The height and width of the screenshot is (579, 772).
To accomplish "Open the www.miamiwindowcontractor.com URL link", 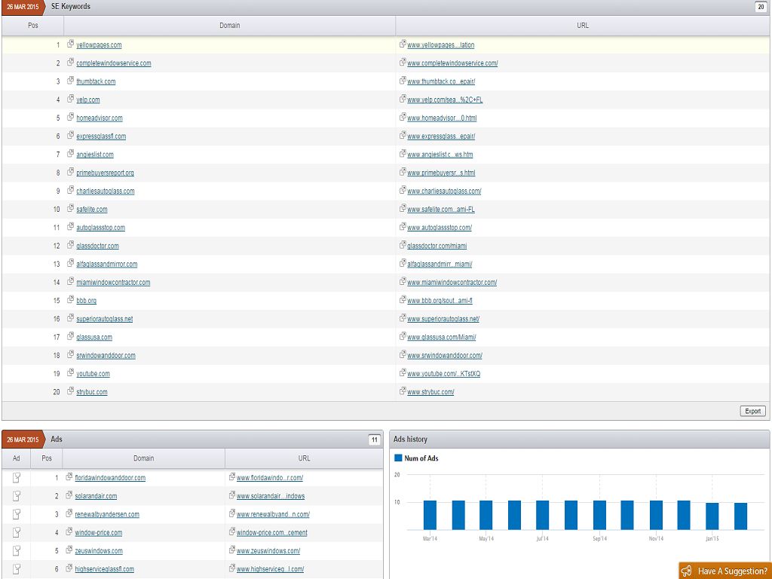I will point(452,283).
